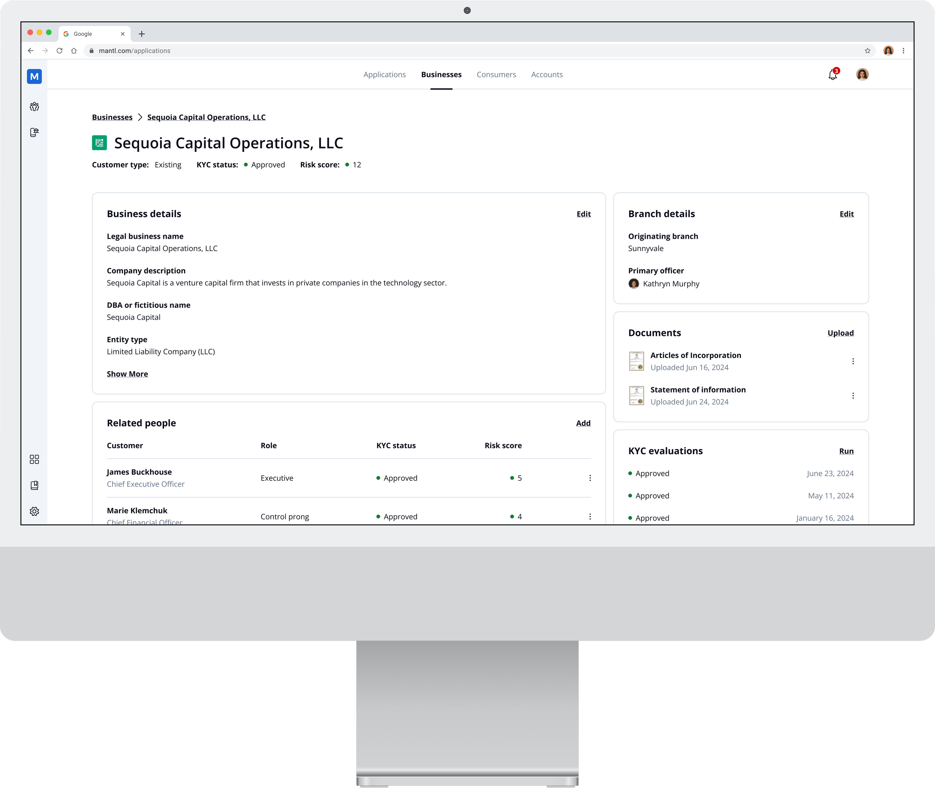Screen dimensions: 935x788
Task: Open Articles of Incorporation thumbnail
Action: click(636, 361)
